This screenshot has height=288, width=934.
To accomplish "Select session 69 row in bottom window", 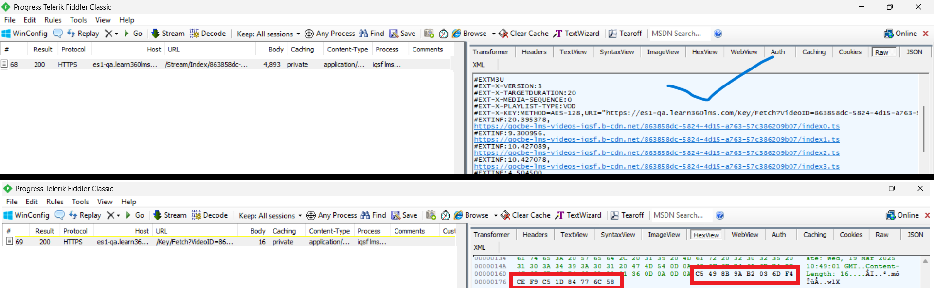I will (230, 242).
